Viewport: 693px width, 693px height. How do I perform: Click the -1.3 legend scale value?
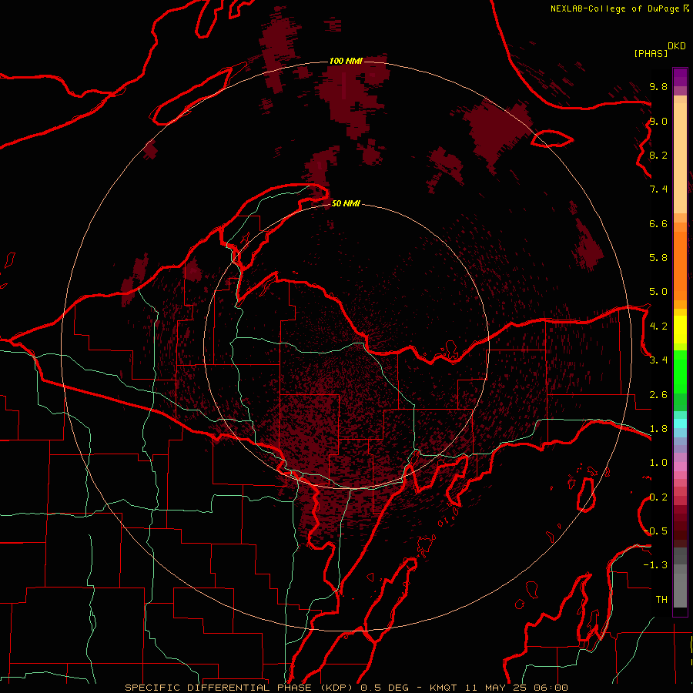coord(655,565)
